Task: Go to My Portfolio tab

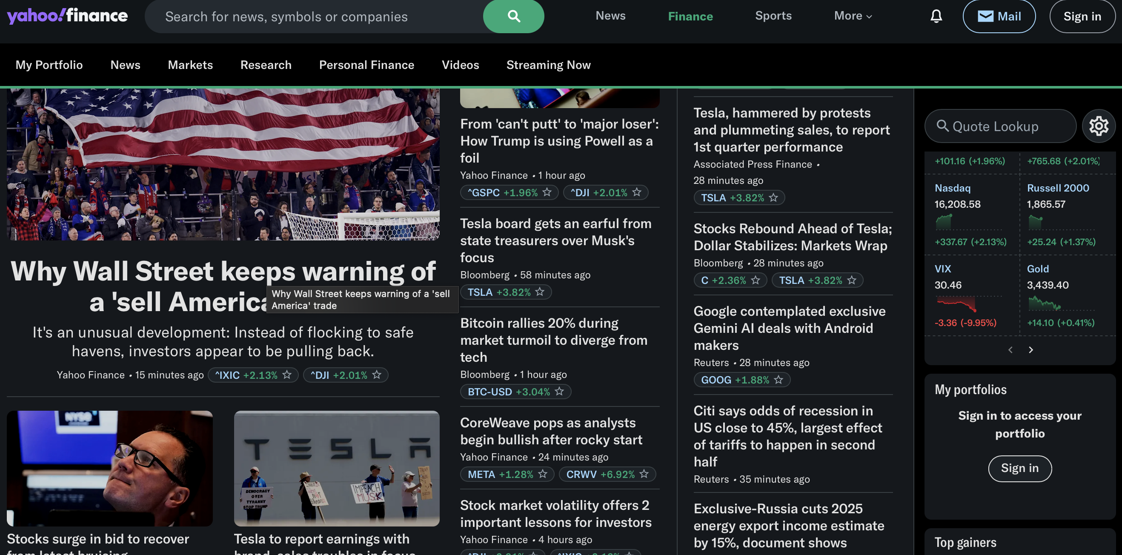Action: tap(49, 65)
